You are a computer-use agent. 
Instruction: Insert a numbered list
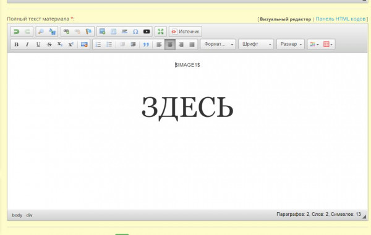(x=98, y=45)
